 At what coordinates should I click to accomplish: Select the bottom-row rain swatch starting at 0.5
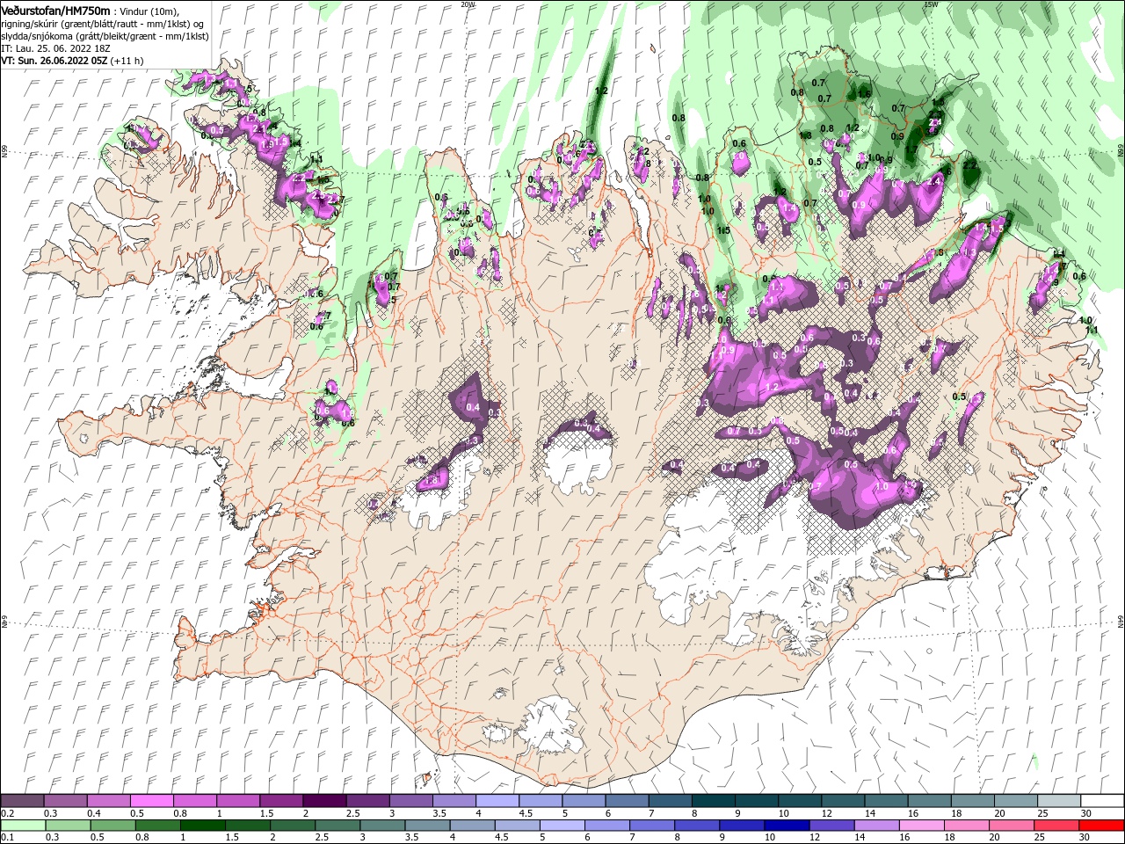click(x=112, y=826)
